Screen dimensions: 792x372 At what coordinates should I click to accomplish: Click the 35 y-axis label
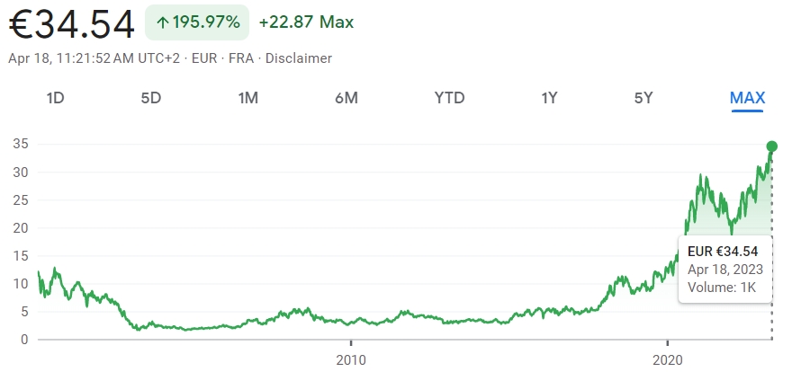pyautogui.click(x=20, y=144)
